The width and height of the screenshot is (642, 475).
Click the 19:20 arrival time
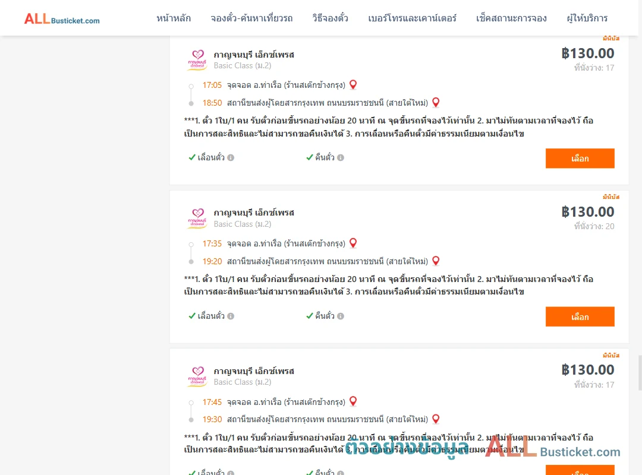[x=212, y=261]
